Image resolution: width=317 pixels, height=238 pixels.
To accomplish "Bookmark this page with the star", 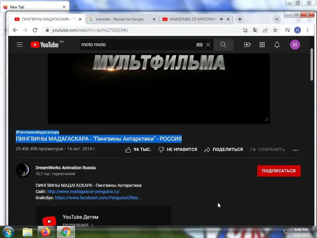I will point(275,30).
